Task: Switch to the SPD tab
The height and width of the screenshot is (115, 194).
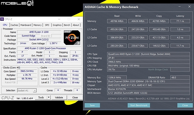Action: pos(47,25)
